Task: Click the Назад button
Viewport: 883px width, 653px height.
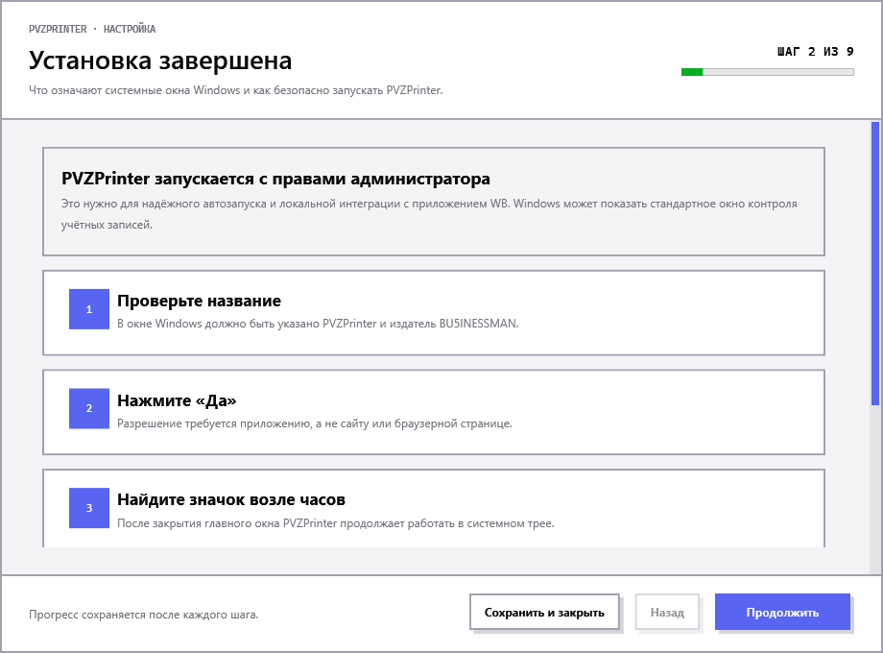Action: (667, 612)
